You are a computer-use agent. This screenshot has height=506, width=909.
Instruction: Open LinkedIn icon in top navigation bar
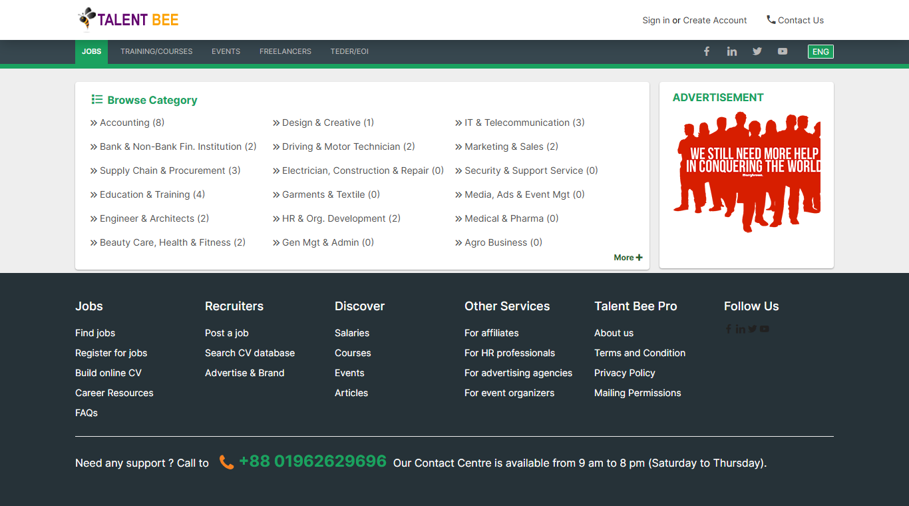pos(732,51)
